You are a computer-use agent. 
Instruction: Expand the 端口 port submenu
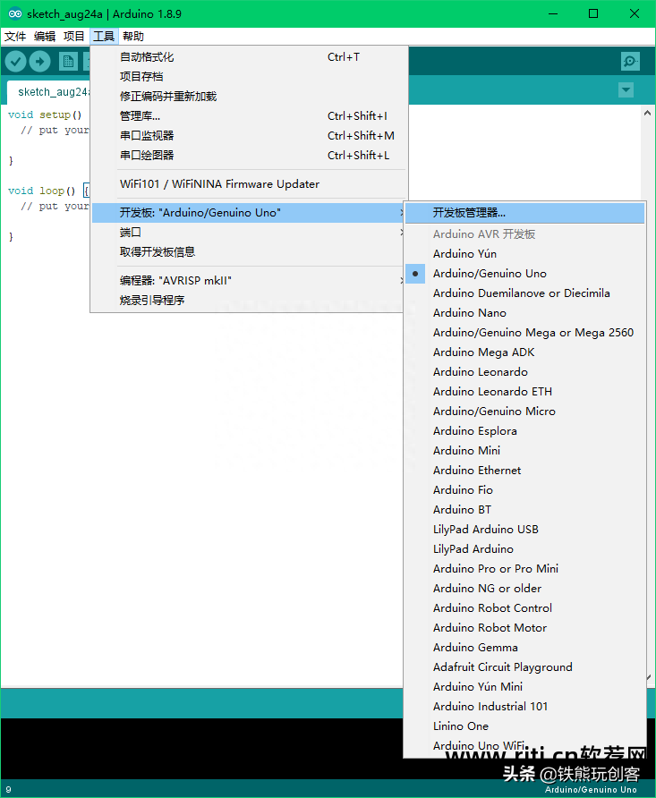point(249,233)
